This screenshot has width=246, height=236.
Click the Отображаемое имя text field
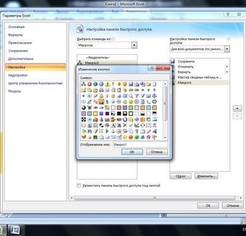(140, 144)
